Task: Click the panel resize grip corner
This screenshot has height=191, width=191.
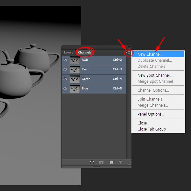Action: click(130, 163)
